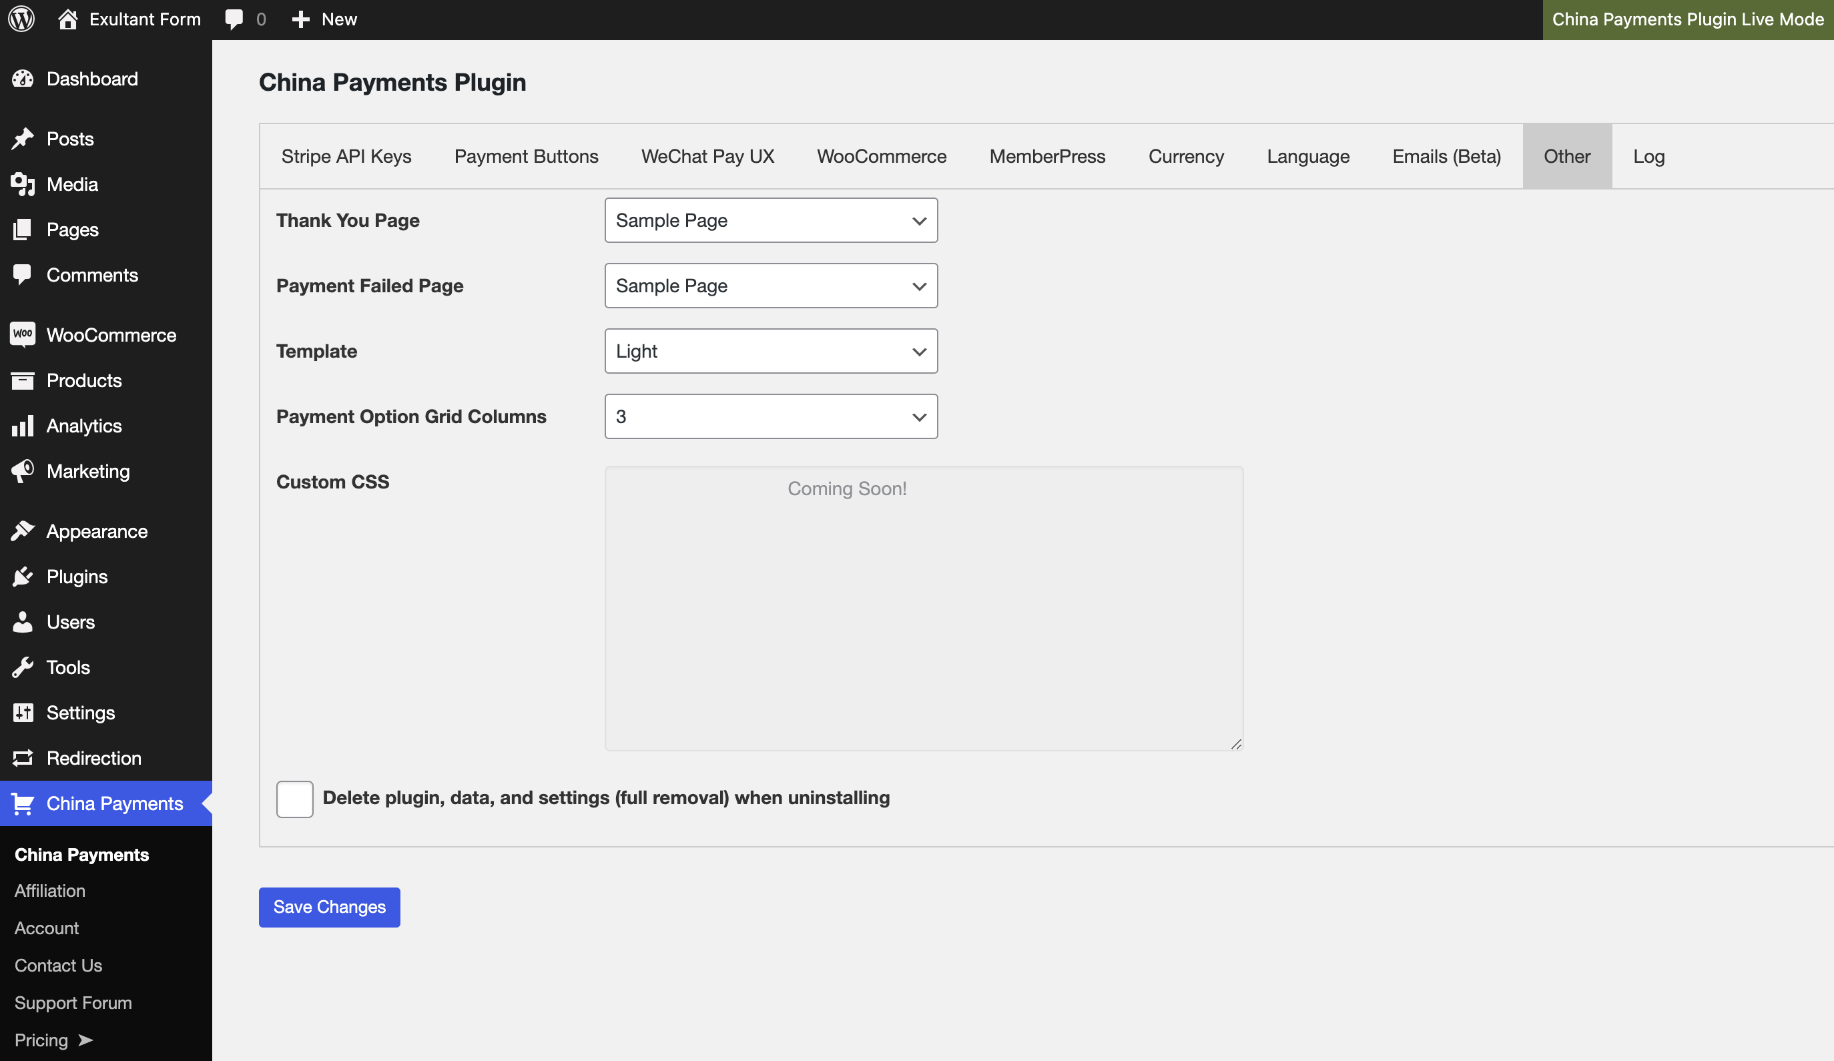1834x1061 pixels.
Task: Open the Dashboard menu item
Action: coord(106,79)
